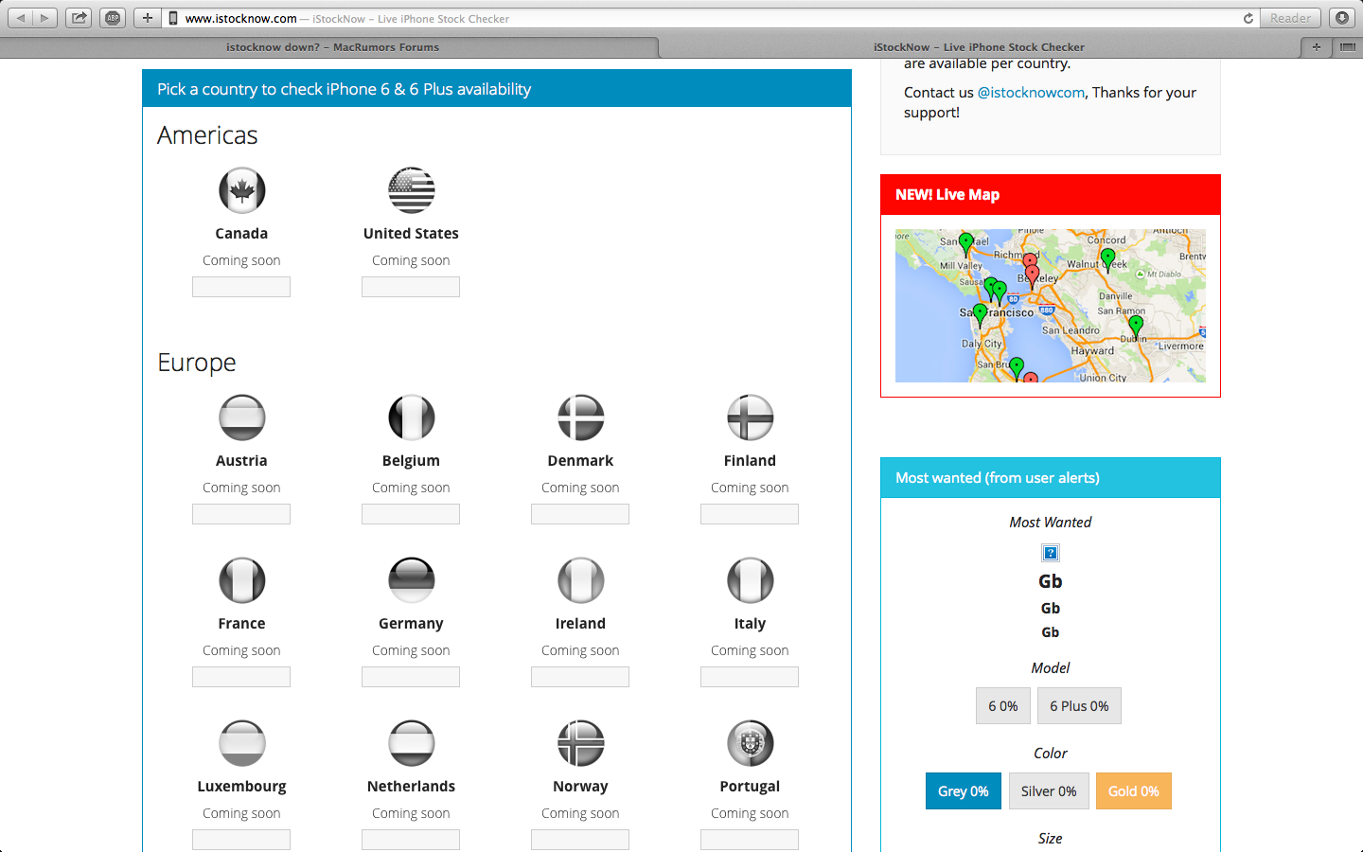Select the Norway flag icon
The image size is (1363, 852).
[x=580, y=743]
